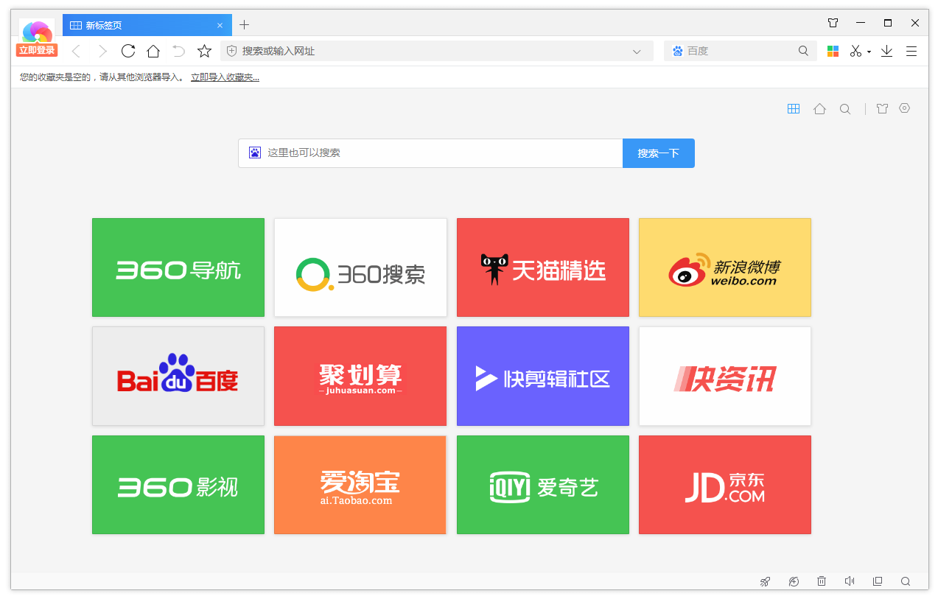The width and height of the screenshot is (938, 599).
Task: Switch to grid view icon on new tab page
Action: [794, 108]
